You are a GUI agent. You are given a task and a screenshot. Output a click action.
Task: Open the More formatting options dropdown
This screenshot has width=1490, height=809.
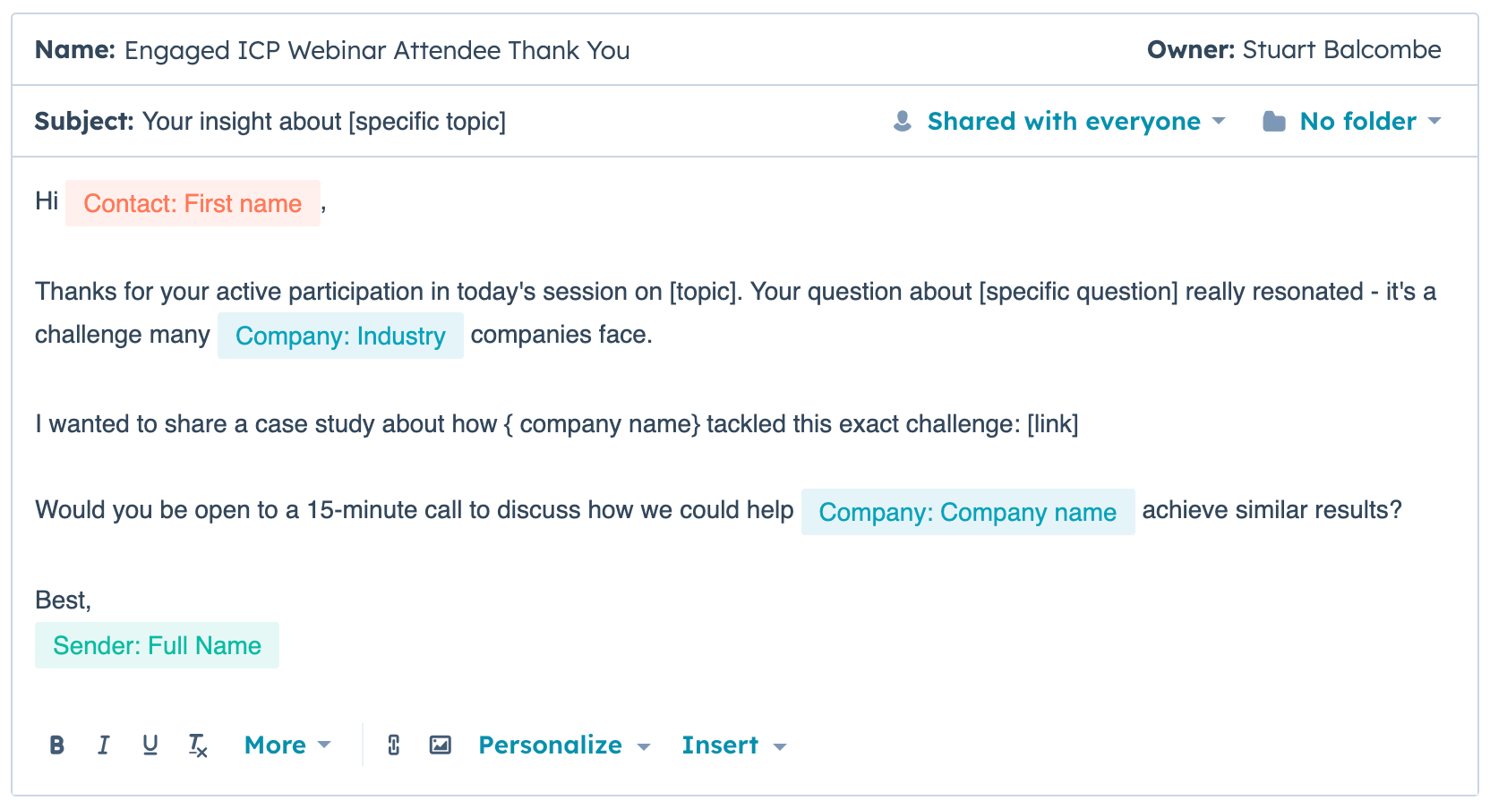[287, 745]
